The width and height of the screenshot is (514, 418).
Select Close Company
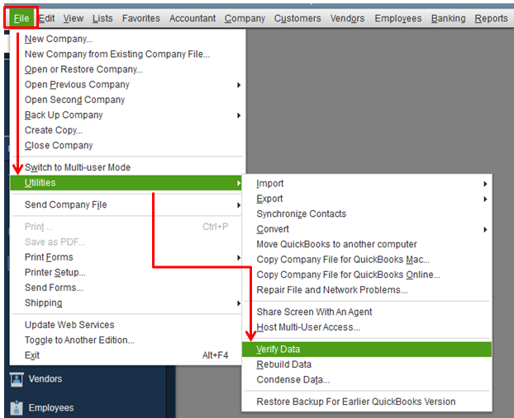tap(128, 145)
